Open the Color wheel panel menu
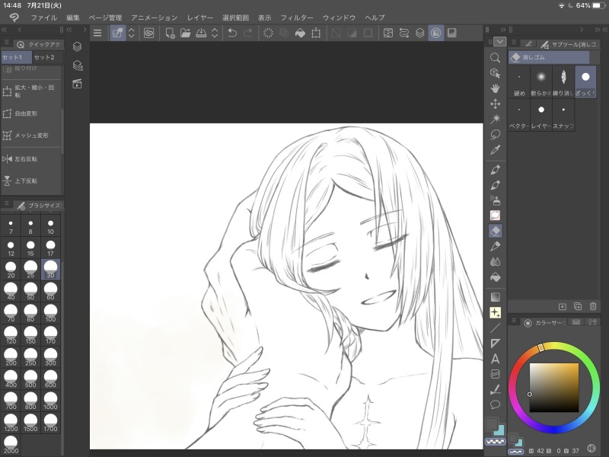The height and width of the screenshot is (457, 609). (x=513, y=321)
